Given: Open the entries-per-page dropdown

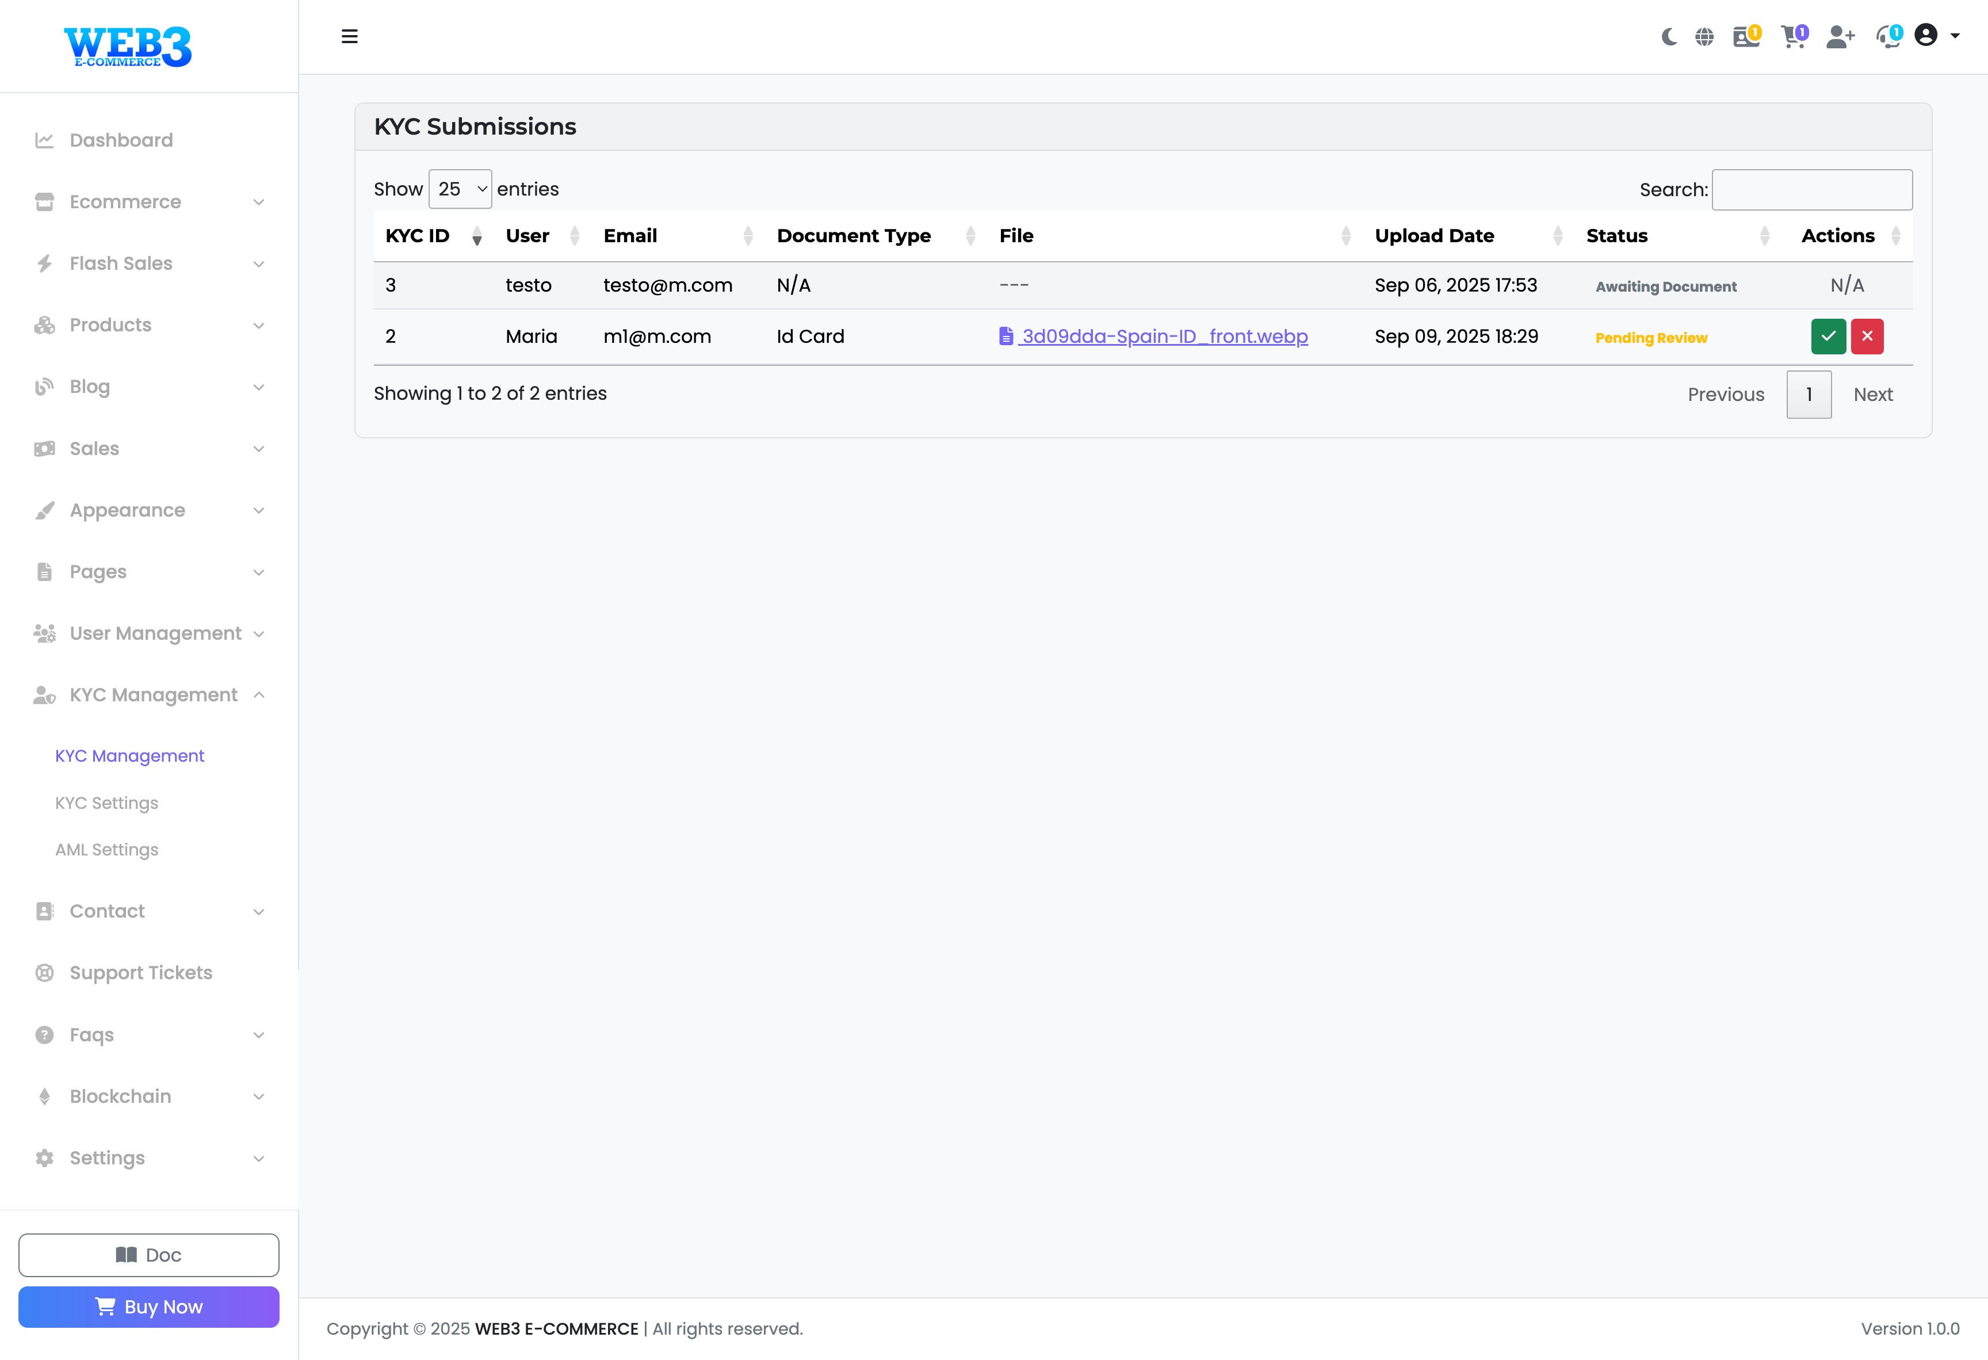Looking at the screenshot, I should [x=460, y=189].
